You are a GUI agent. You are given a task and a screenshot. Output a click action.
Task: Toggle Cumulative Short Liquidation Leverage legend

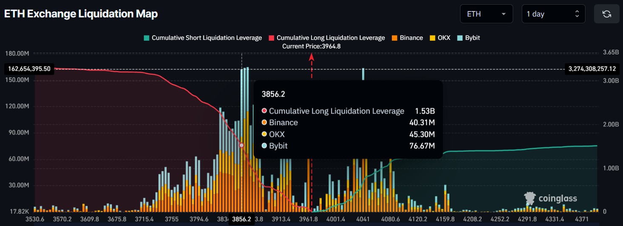(x=203, y=38)
